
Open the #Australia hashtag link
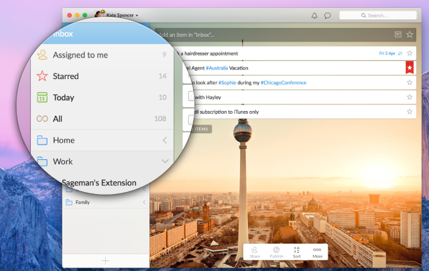pos(217,68)
